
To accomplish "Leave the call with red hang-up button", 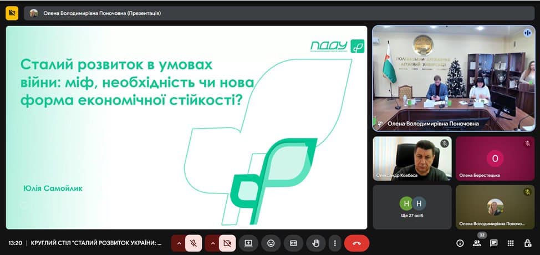I will click(x=356, y=243).
